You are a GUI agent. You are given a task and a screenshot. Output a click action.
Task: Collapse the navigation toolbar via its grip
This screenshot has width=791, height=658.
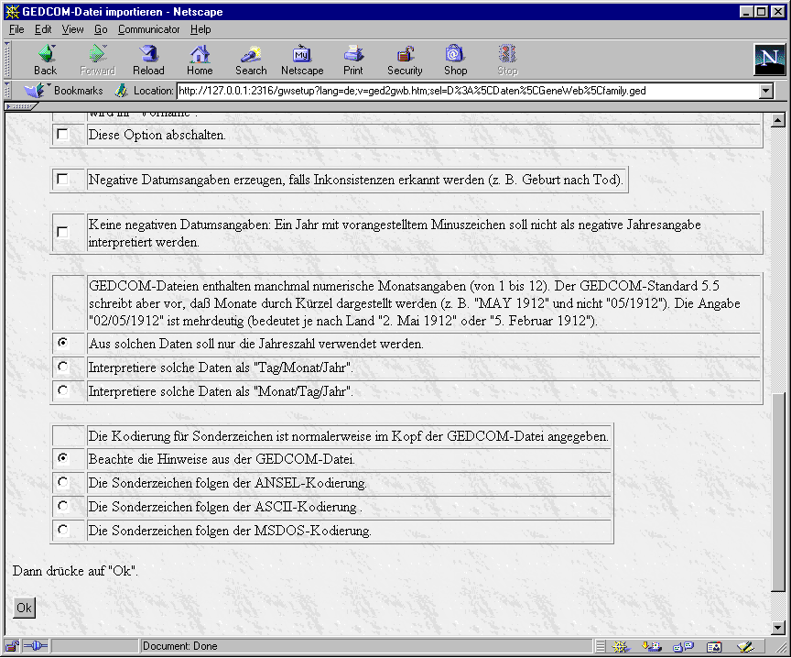(x=7, y=59)
